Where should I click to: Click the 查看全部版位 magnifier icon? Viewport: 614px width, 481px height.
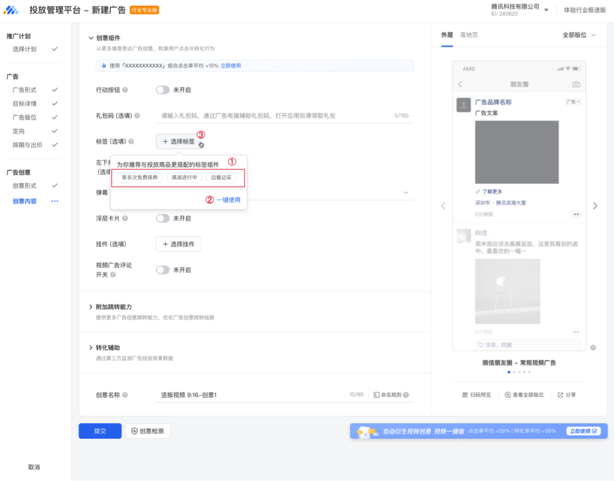coord(508,395)
